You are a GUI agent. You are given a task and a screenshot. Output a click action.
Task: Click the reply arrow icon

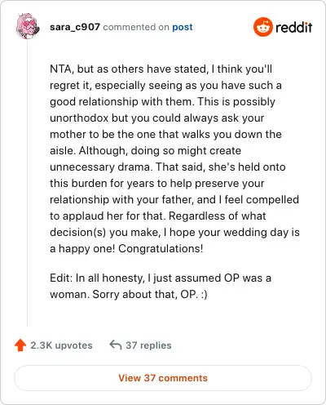(x=116, y=345)
